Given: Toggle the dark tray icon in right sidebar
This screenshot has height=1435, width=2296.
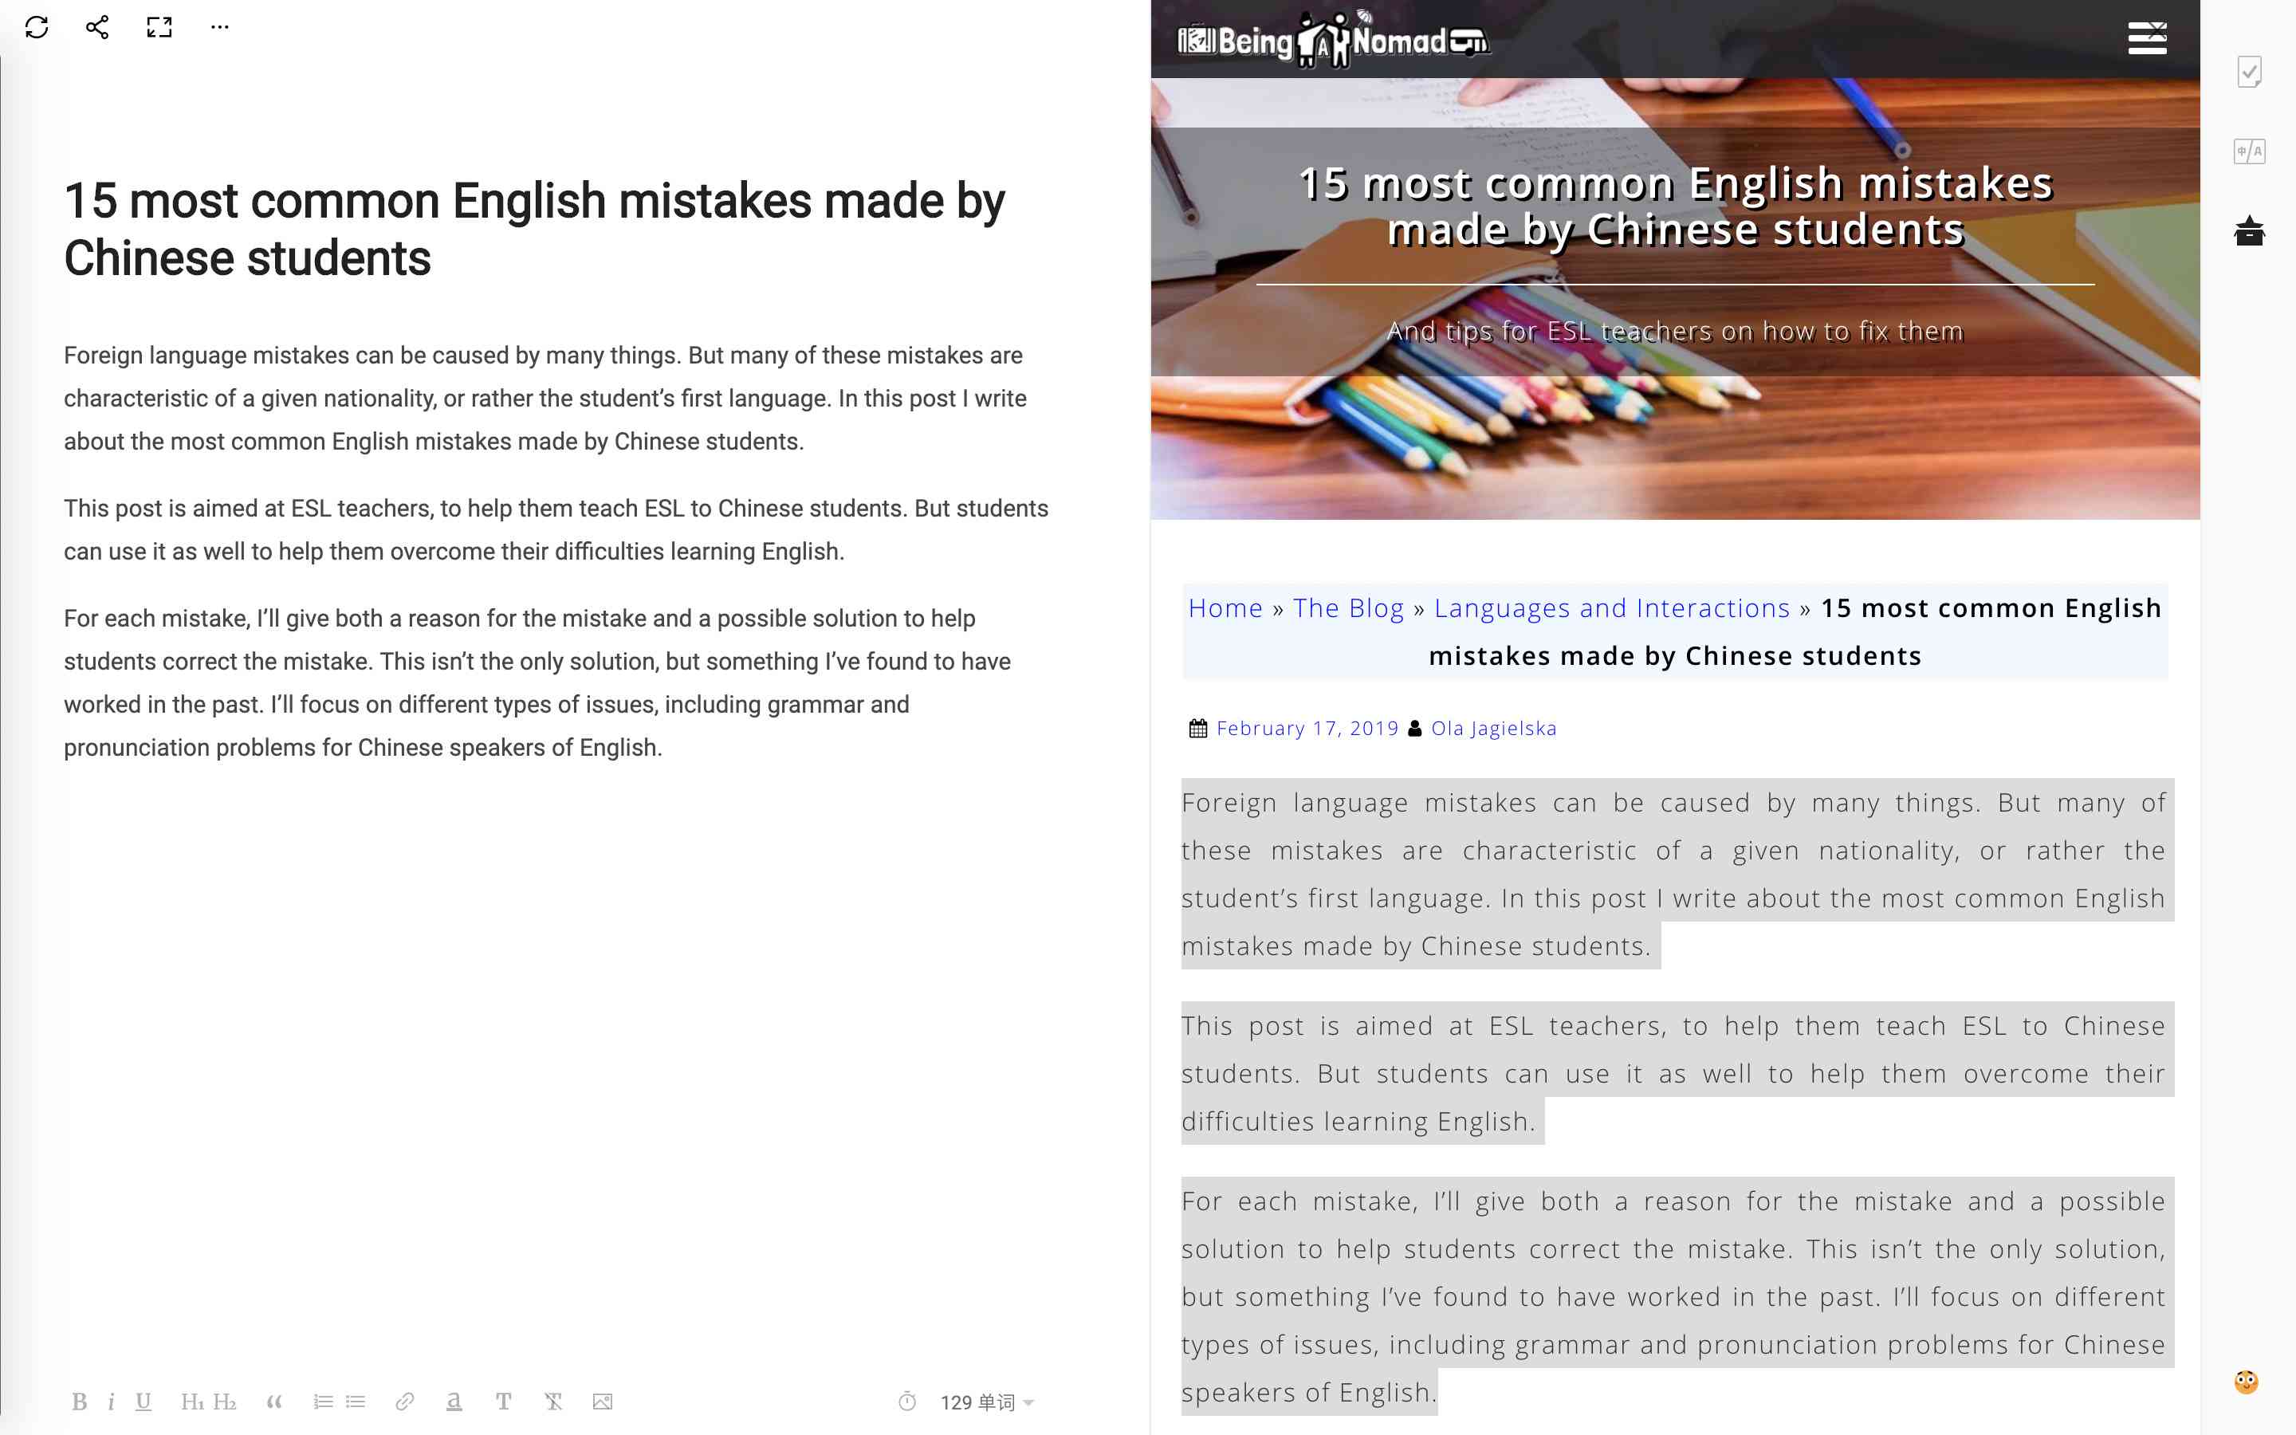Looking at the screenshot, I should [x=2250, y=230].
